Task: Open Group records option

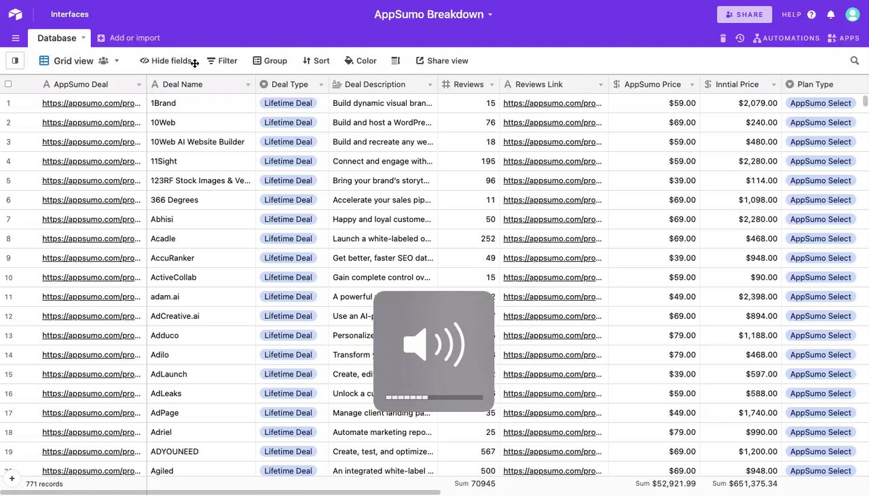Action: [270, 60]
